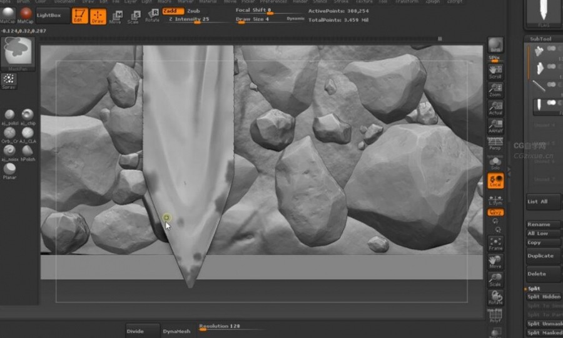The image size is (563, 338).
Task: Adjust the Z Intensity slider
Action: (197, 20)
